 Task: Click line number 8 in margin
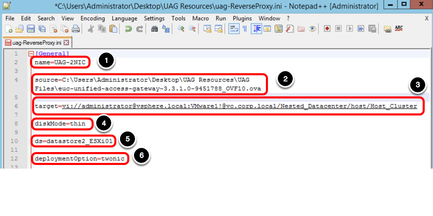pos(16,124)
